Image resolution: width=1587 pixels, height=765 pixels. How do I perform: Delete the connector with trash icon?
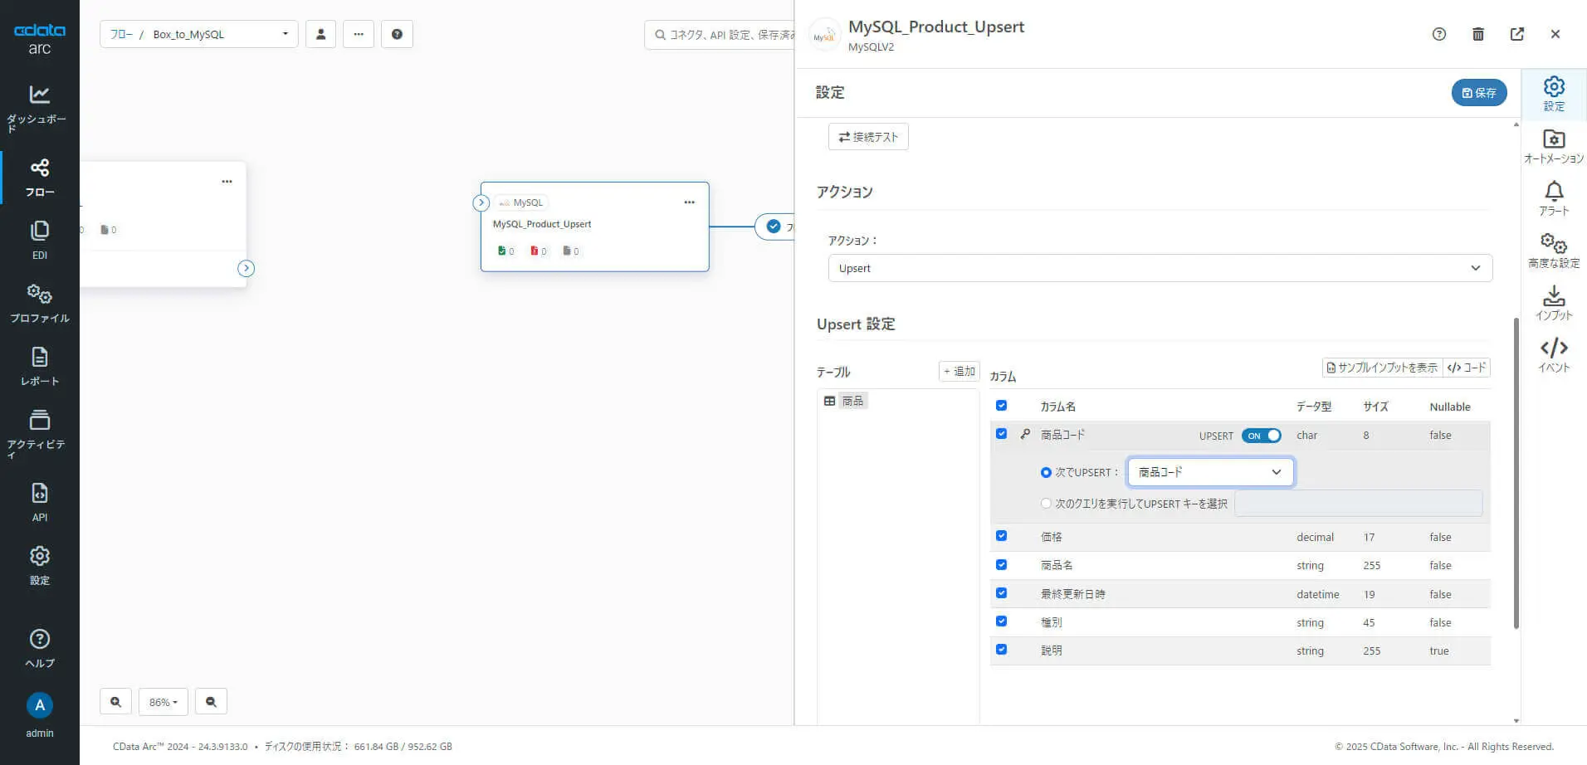pyautogui.click(x=1477, y=34)
